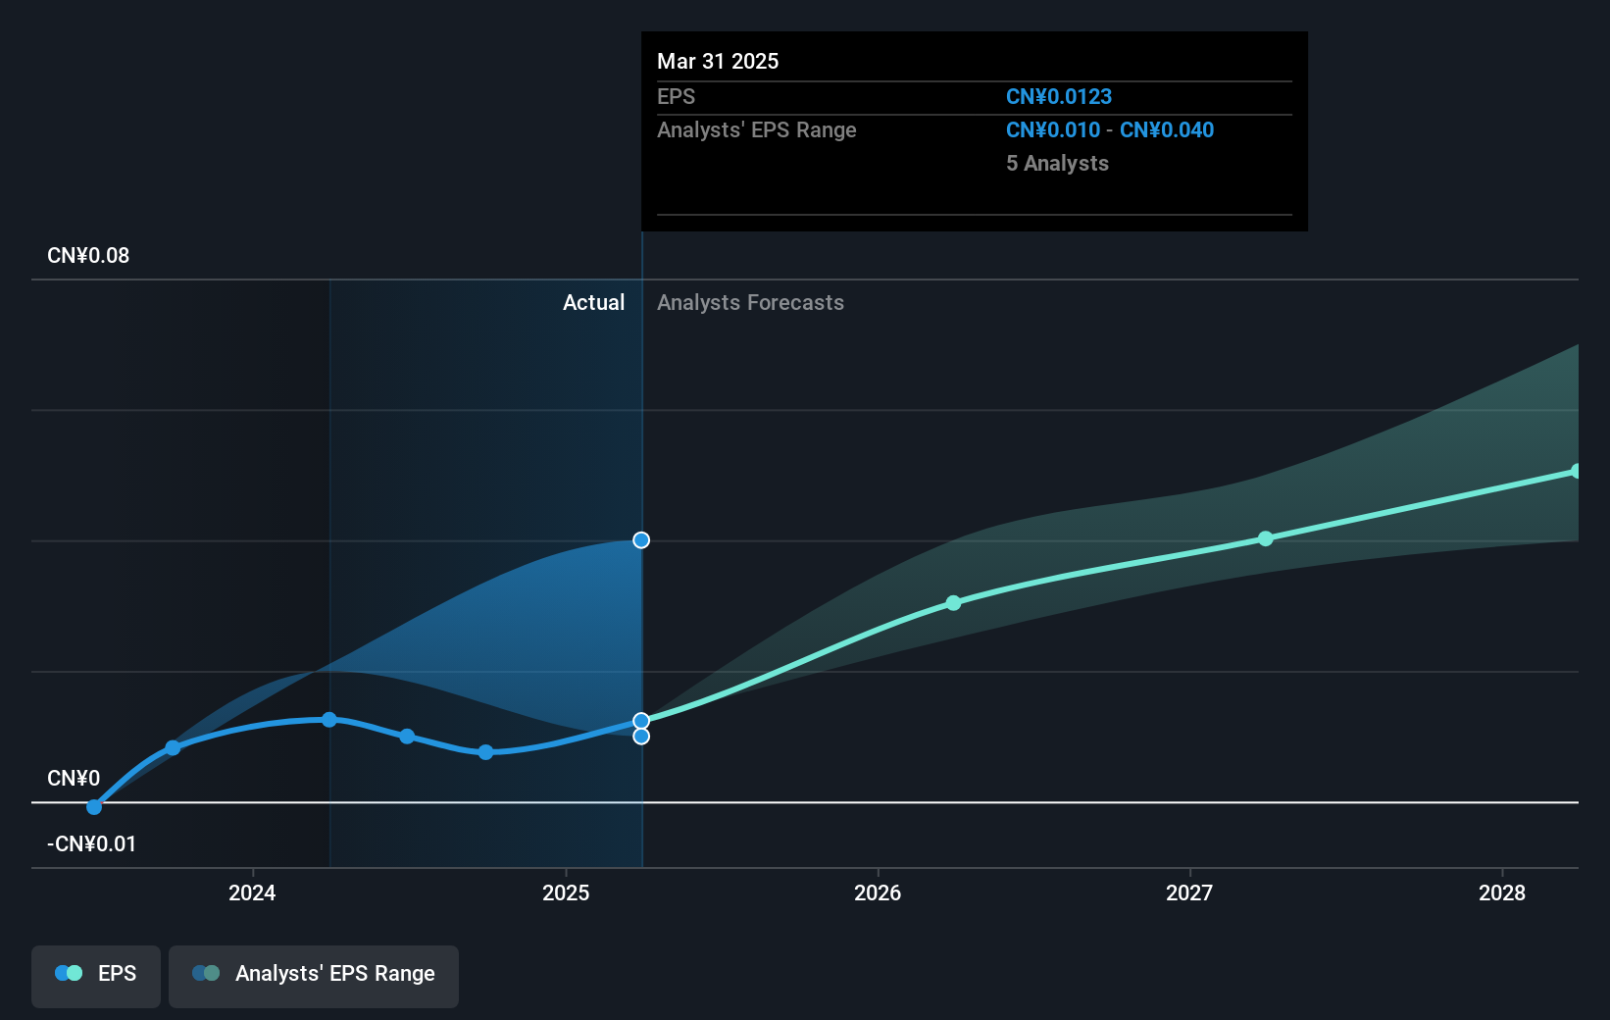This screenshot has height=1020, width=1610.
Task: Toggle the EPS legend series
Action: coord(96,976)
